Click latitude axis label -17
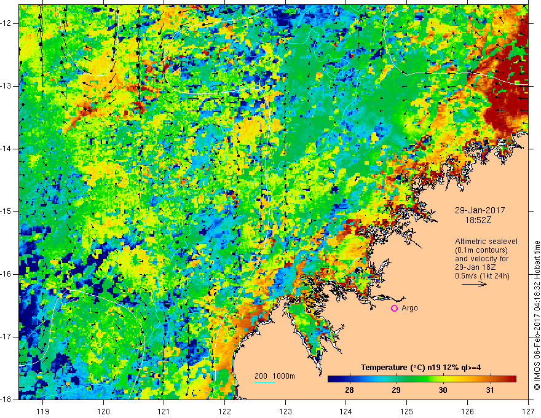Image resolution: width=541 pixels, height=418 pixels. coord(6,337)
